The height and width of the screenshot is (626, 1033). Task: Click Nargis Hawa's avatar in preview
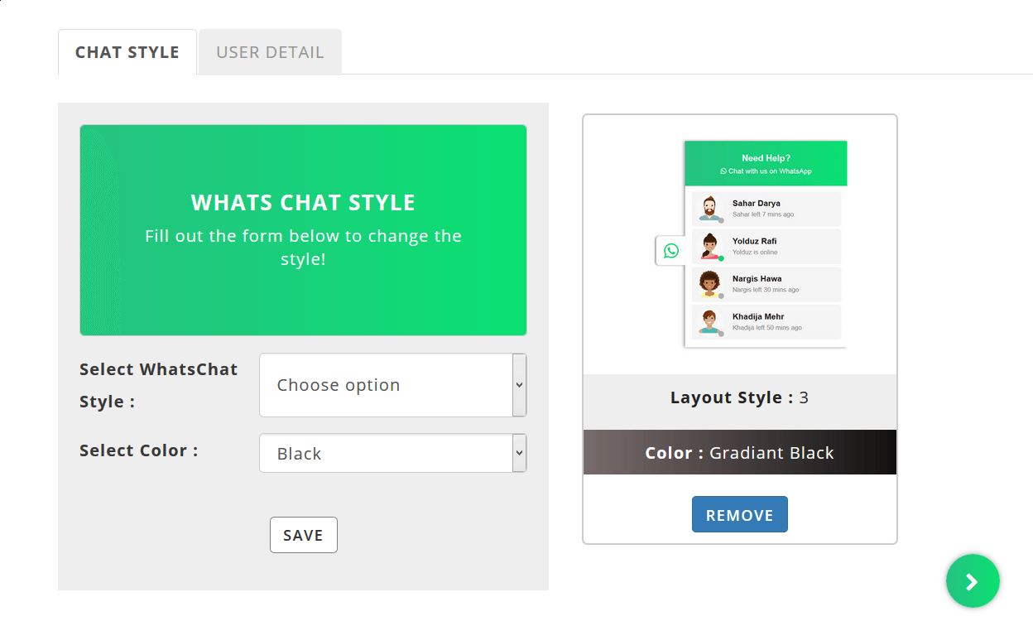(709, 284)
